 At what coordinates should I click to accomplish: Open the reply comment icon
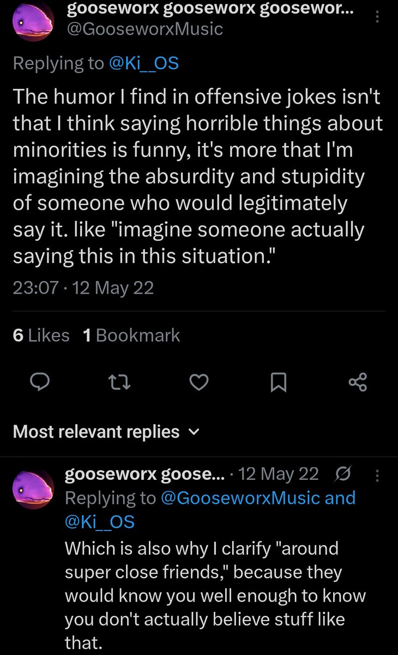click(x=40, y=384)
